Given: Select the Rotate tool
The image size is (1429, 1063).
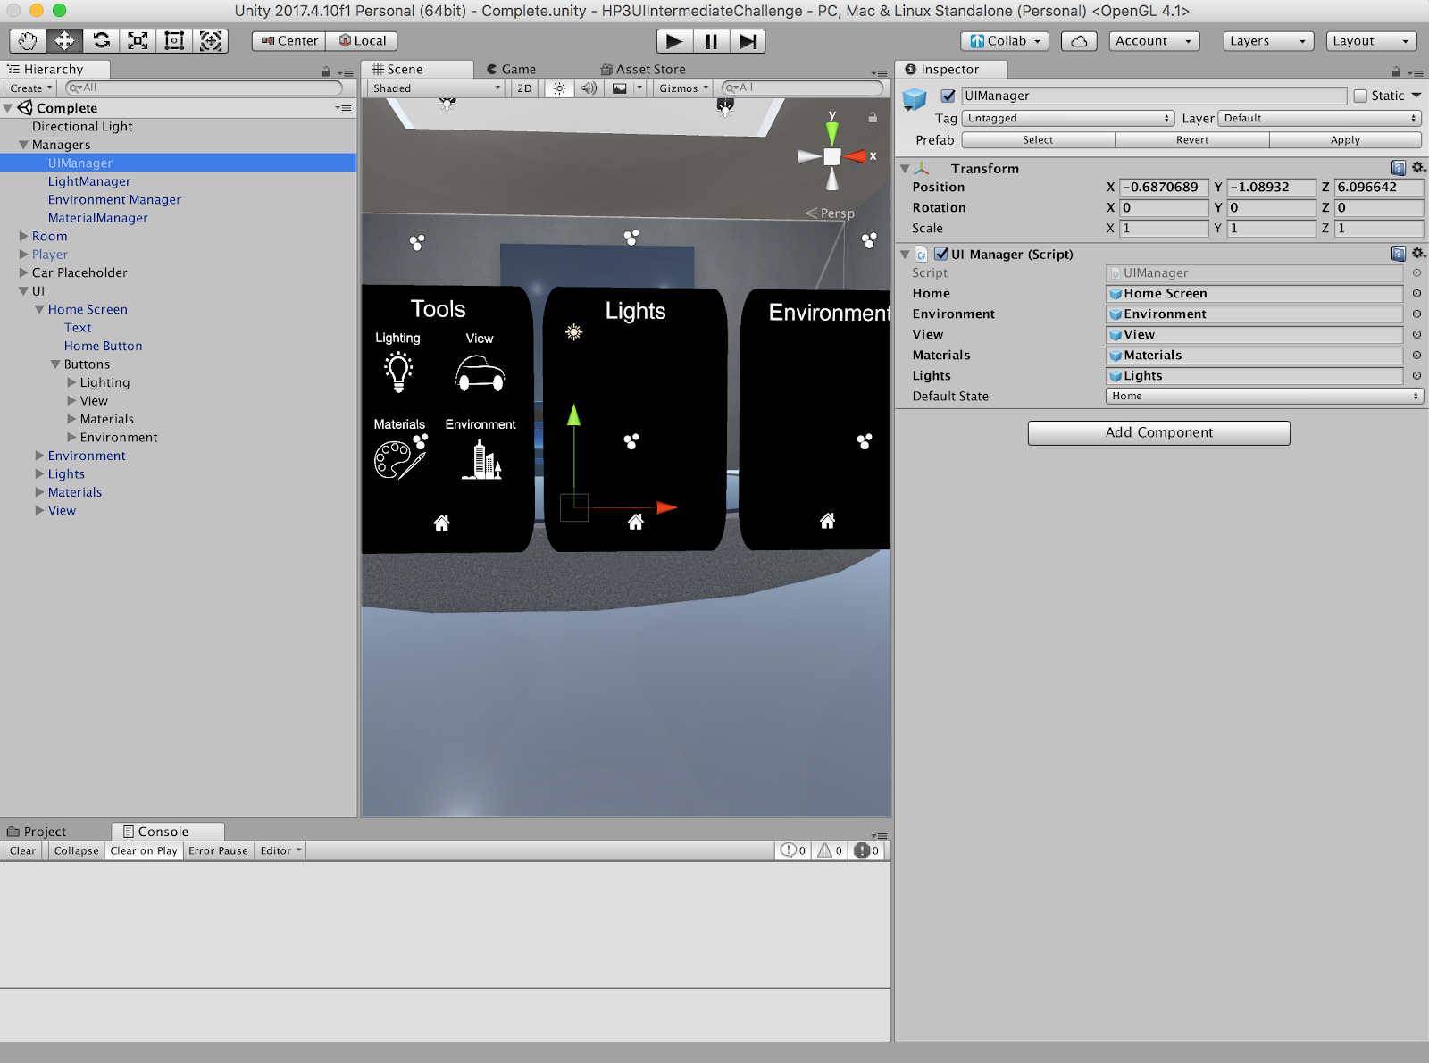Looking at the screenshot, I should (x=101, y=41).
